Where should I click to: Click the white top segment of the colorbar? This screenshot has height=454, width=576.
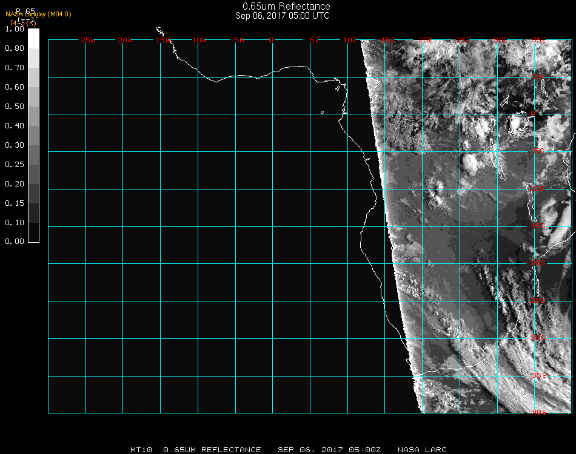(x=33, y=39)
